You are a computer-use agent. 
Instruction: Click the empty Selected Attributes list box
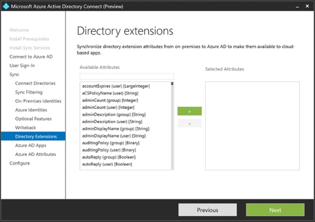[253, 126]
